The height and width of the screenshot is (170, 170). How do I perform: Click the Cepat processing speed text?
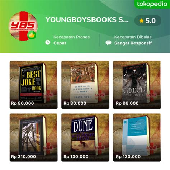point(60,43)
